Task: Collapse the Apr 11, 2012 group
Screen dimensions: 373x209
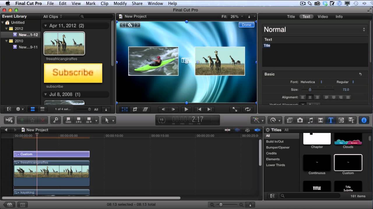Action: tap(45, 26)
